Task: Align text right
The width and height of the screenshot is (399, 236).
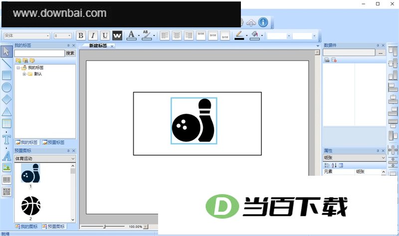Action: [x=189, y=35]
